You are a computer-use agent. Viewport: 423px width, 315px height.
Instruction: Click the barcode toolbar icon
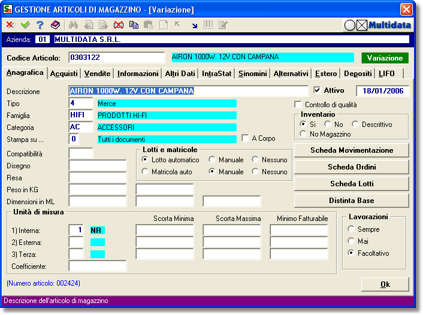tap(209, 25)
